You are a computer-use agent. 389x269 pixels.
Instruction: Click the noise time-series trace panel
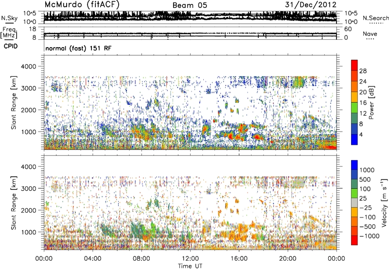pyautogui.click(x=190, y=17)
